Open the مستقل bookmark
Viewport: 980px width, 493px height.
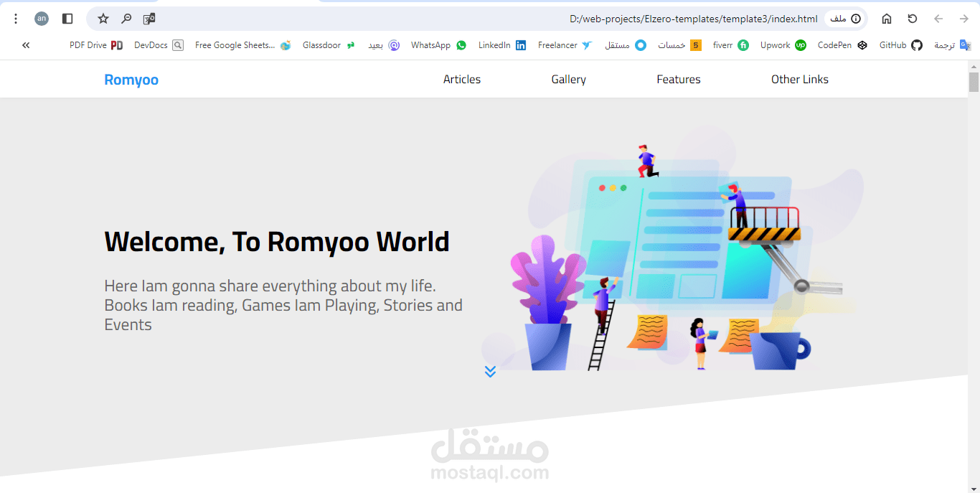tap(625, 45)
